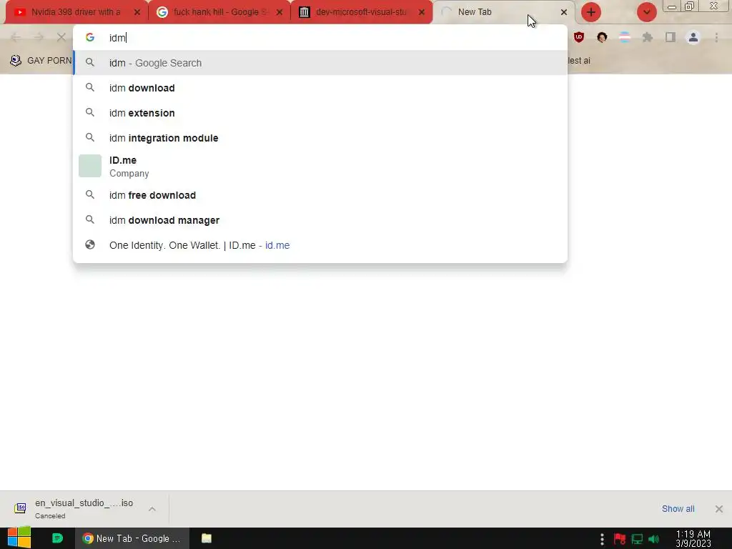
Task: Open the Windows Start button
Action: pos(19,538)
